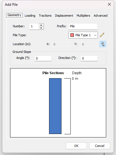Click the Direction input field
This screenshot has height=155, width=116.
89,58
